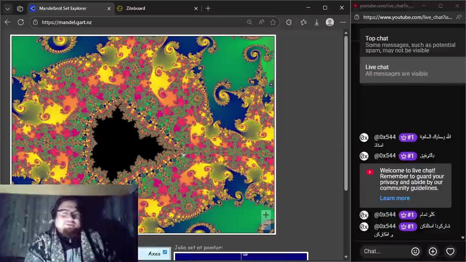
Task: Click the Read aloud icon in Edge
Action: click(261, 22)
